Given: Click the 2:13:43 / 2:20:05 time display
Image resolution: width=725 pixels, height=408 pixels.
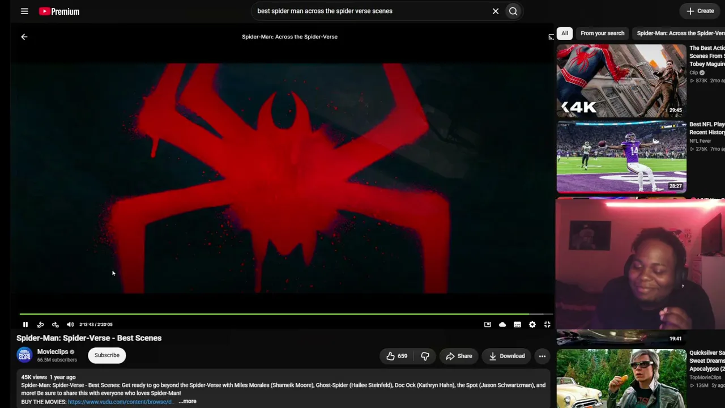Looking at the screenshot, I should 96,325.
